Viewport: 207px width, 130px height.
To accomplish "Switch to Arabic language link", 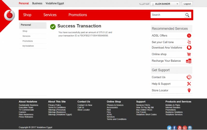I will pos(144,4).
